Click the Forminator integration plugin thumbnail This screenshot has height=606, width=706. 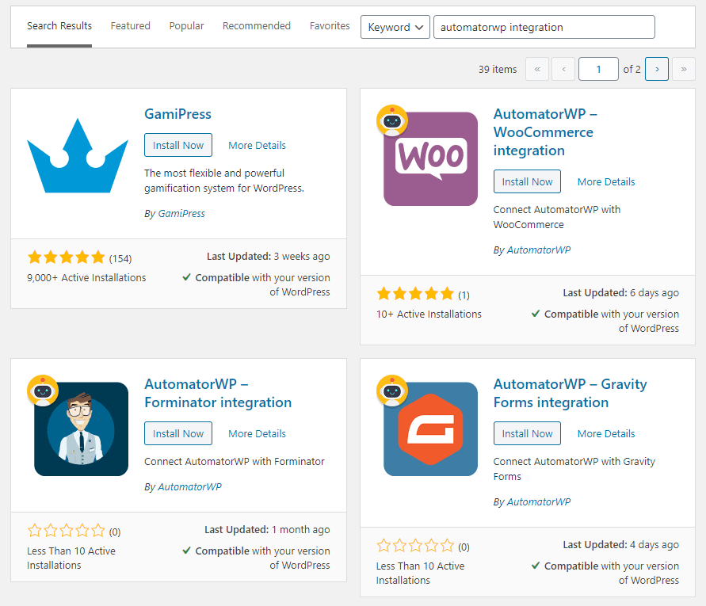tap(82, 427)
